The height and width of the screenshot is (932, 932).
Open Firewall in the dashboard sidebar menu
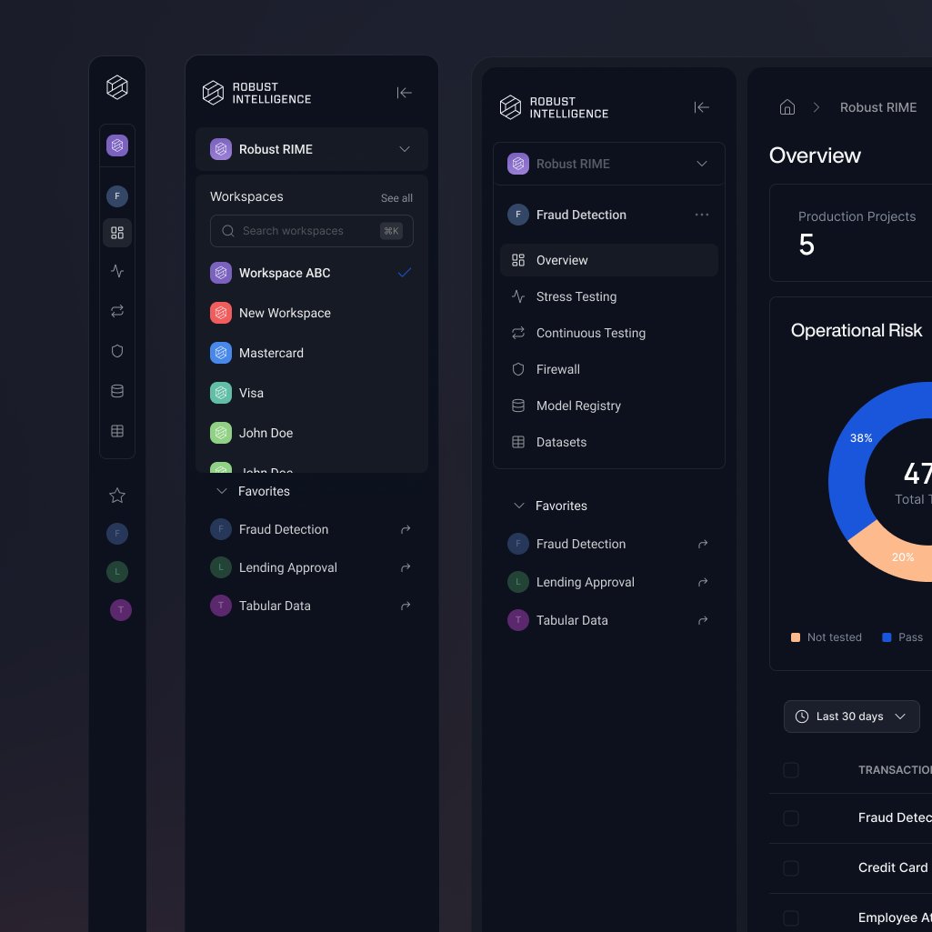[608, 369]
